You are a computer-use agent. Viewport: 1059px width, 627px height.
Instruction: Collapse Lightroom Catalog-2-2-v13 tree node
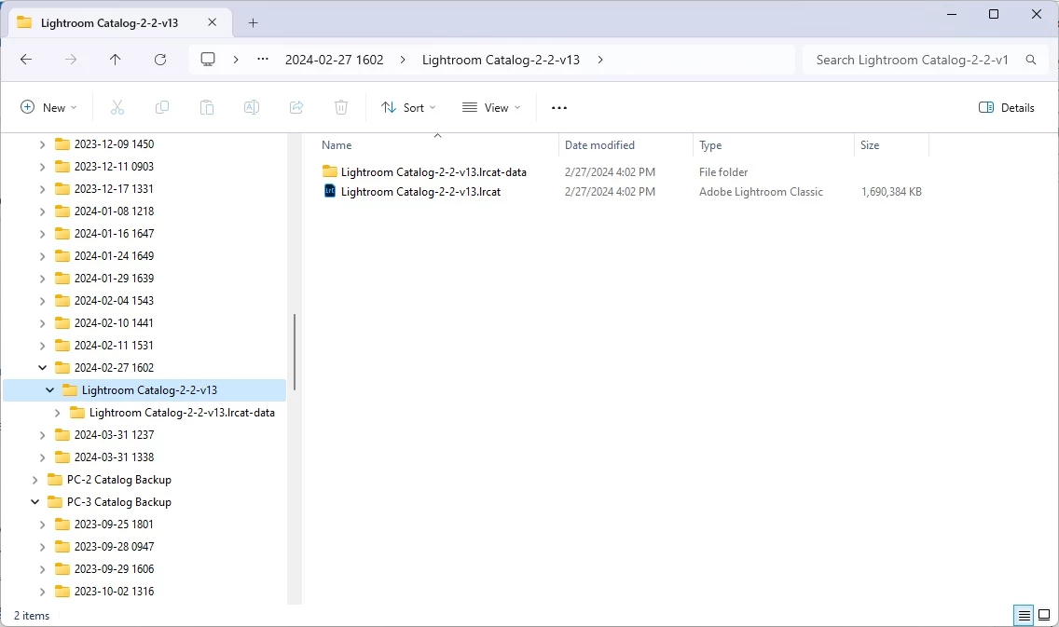tap(50, 390)
